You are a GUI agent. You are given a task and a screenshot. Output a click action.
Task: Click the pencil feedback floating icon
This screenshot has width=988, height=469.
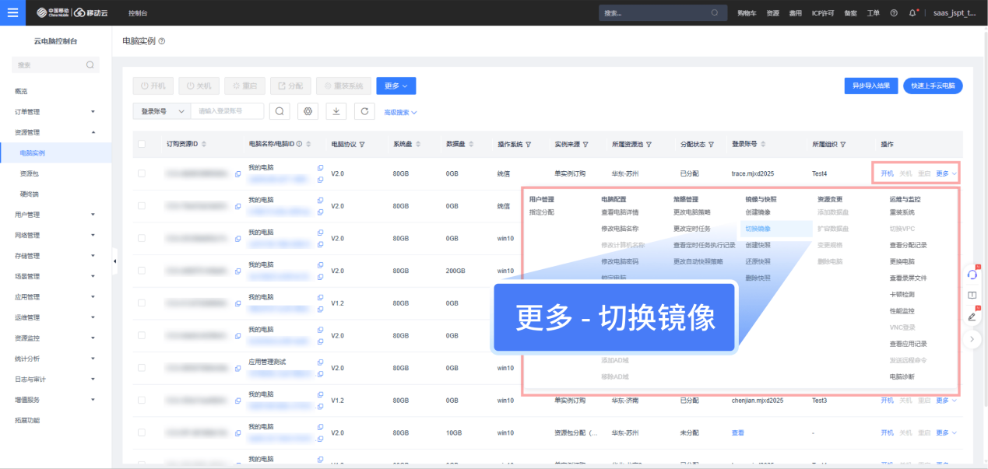972,317
